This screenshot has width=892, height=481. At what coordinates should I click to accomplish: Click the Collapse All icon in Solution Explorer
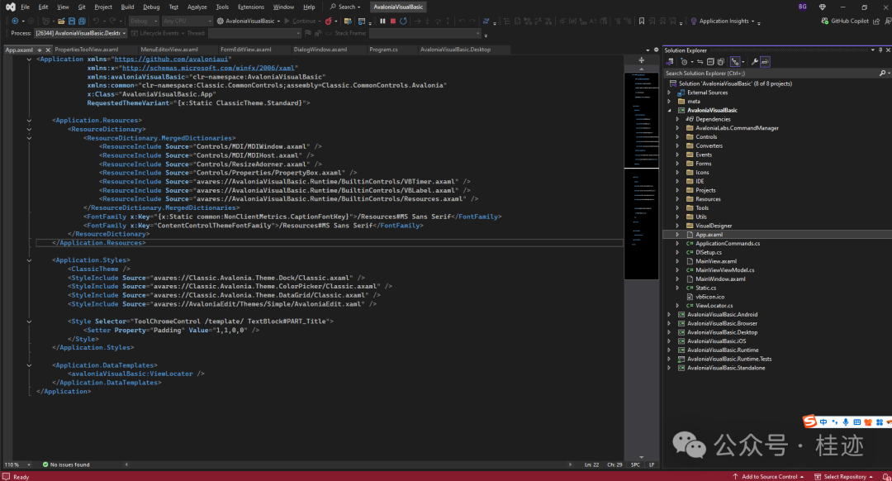click(x=710, y=61)
